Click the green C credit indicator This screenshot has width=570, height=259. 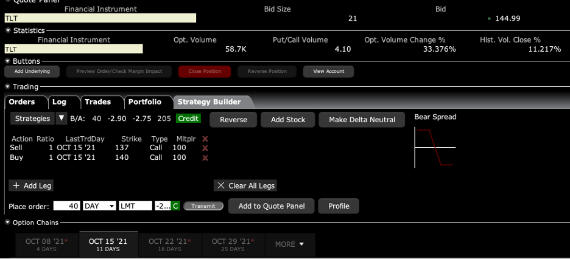coord(175,206)
